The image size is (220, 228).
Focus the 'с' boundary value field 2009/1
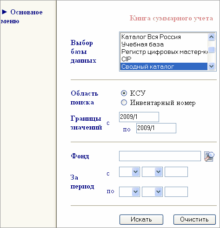(139, 117)
